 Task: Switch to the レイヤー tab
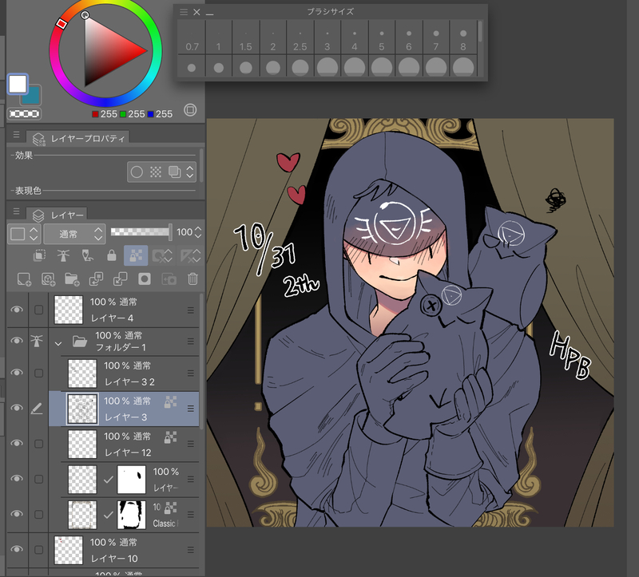57,215
